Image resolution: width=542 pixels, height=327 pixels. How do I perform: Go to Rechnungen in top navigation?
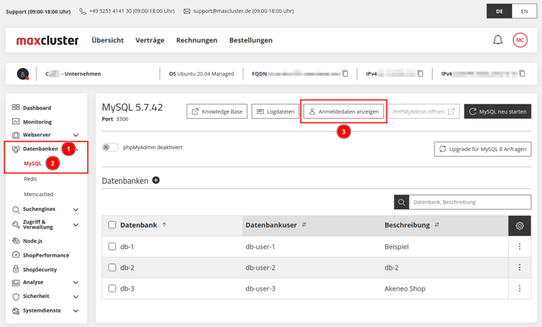197,40
